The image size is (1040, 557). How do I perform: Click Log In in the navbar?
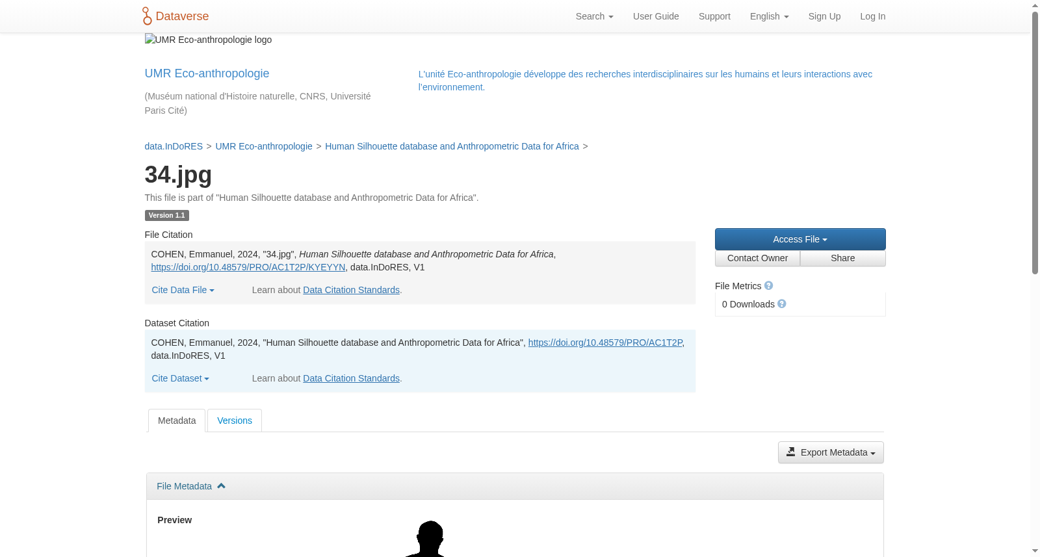[x=873, y=16]
